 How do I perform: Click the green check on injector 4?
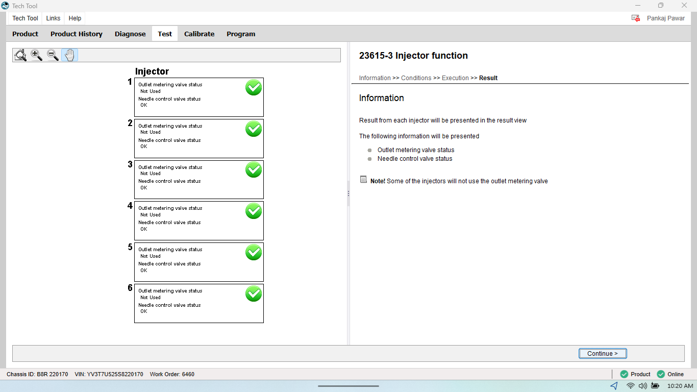254,211
